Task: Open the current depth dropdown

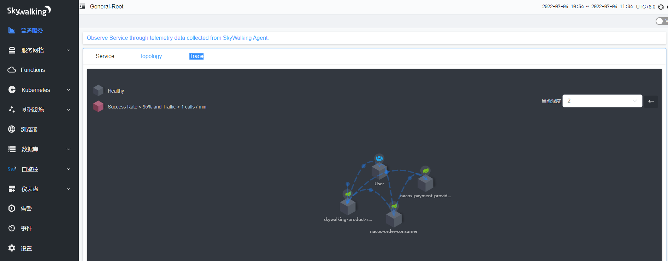Action: click(602, 101)
